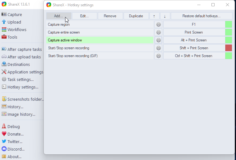Select Start/Stop screen recording (GIF) row
236x160 pixels.
coord(100,56)
